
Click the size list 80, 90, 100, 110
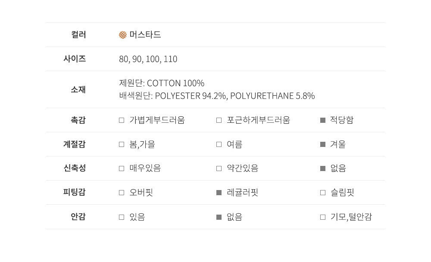click(x=148, y=59)
